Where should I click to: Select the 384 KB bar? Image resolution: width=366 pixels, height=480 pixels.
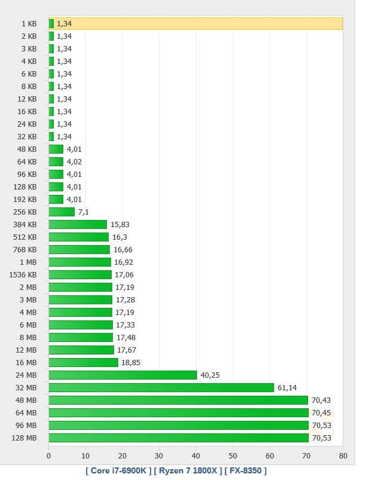tap(78, 224)
